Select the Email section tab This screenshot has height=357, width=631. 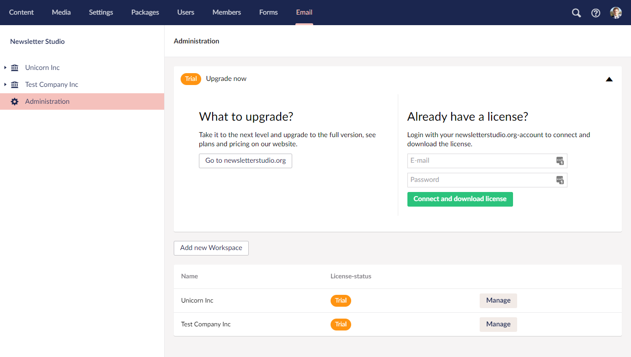click(304, 12)
